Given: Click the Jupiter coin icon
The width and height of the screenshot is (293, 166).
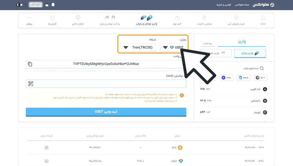Looking at the screenshot, I should (265, 112).
